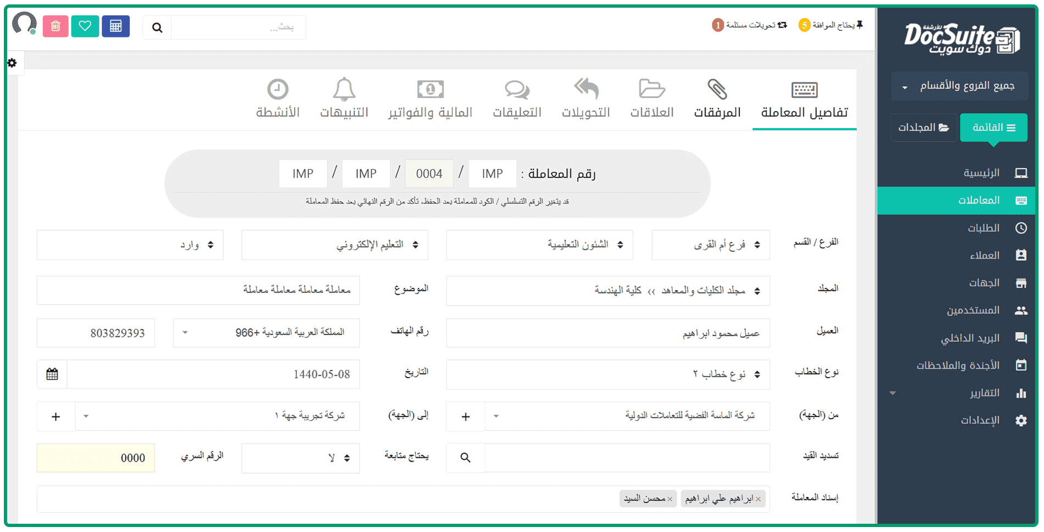Click the search icon beside 'تسديد القيد' field

tap(466, 458)
